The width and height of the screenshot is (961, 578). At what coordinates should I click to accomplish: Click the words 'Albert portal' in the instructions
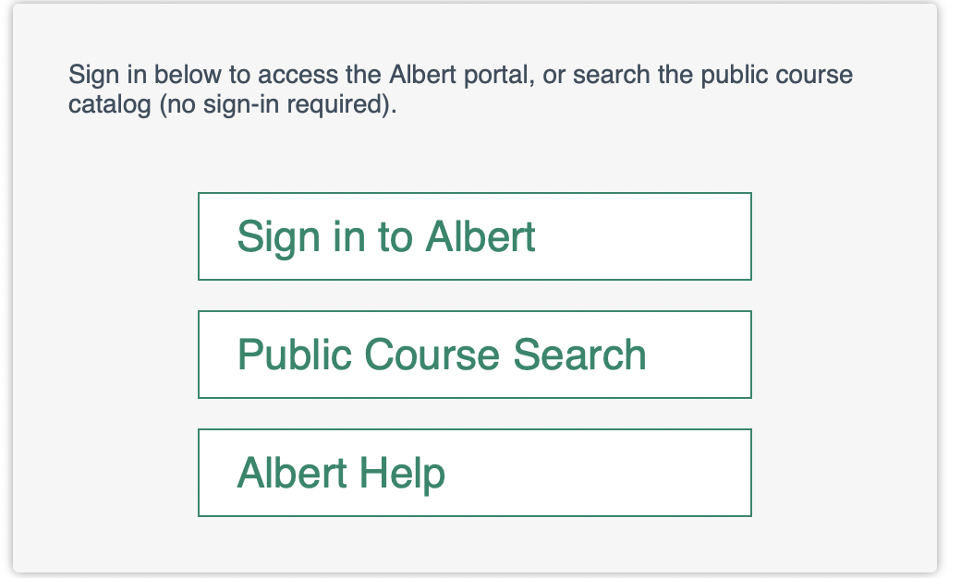462,75
